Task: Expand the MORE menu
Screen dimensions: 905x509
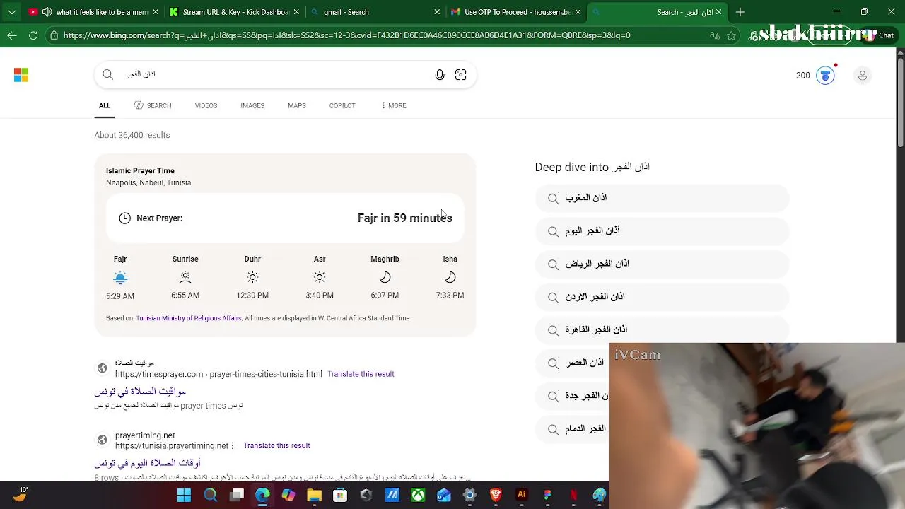Action: 393,106
